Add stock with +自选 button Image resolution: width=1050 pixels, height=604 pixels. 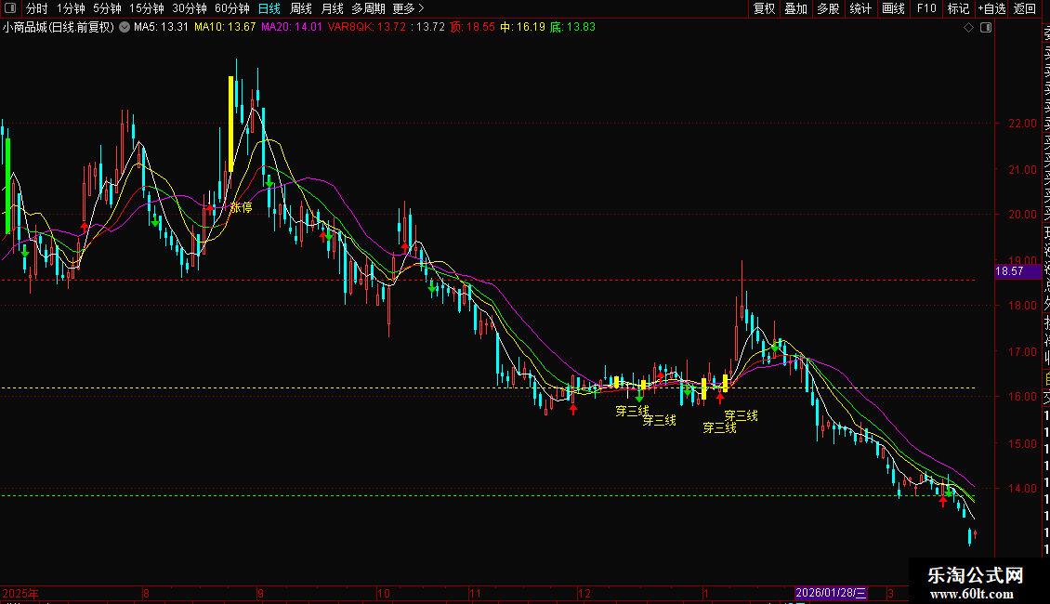992,8
